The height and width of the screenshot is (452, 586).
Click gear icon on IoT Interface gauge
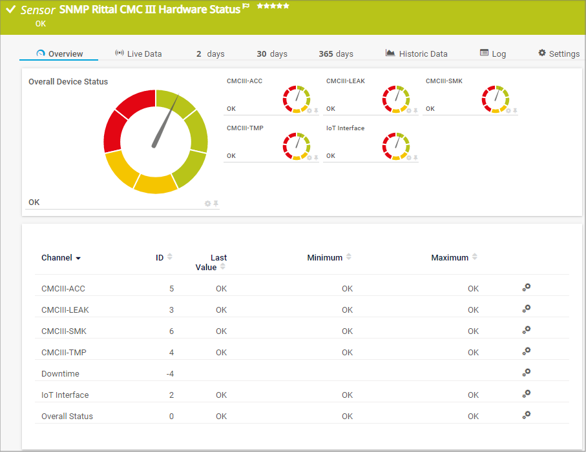(x=408, y=157)
